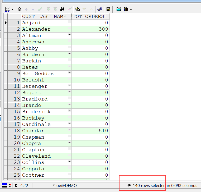The height and width of the screenshot is (192, 201).
Task: Click the 'Coppola' name cell
Action: coord(46,169)
